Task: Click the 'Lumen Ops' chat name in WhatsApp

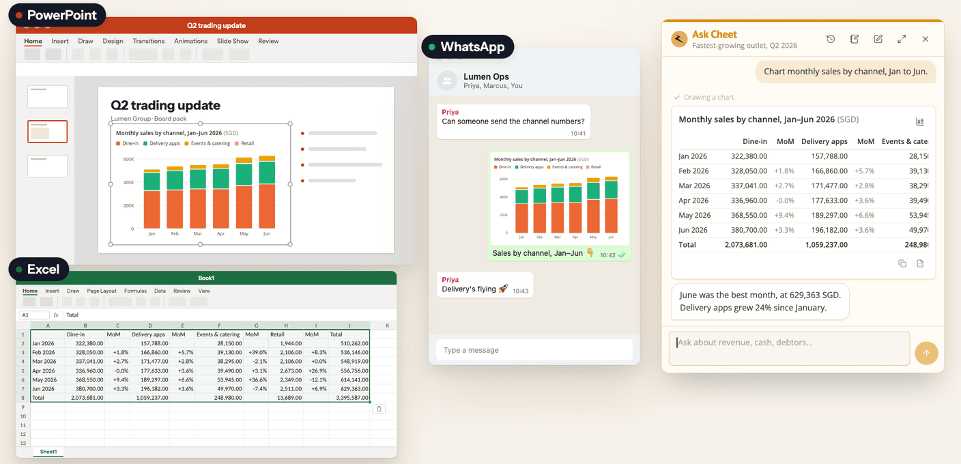Action: tap(486, 76)
